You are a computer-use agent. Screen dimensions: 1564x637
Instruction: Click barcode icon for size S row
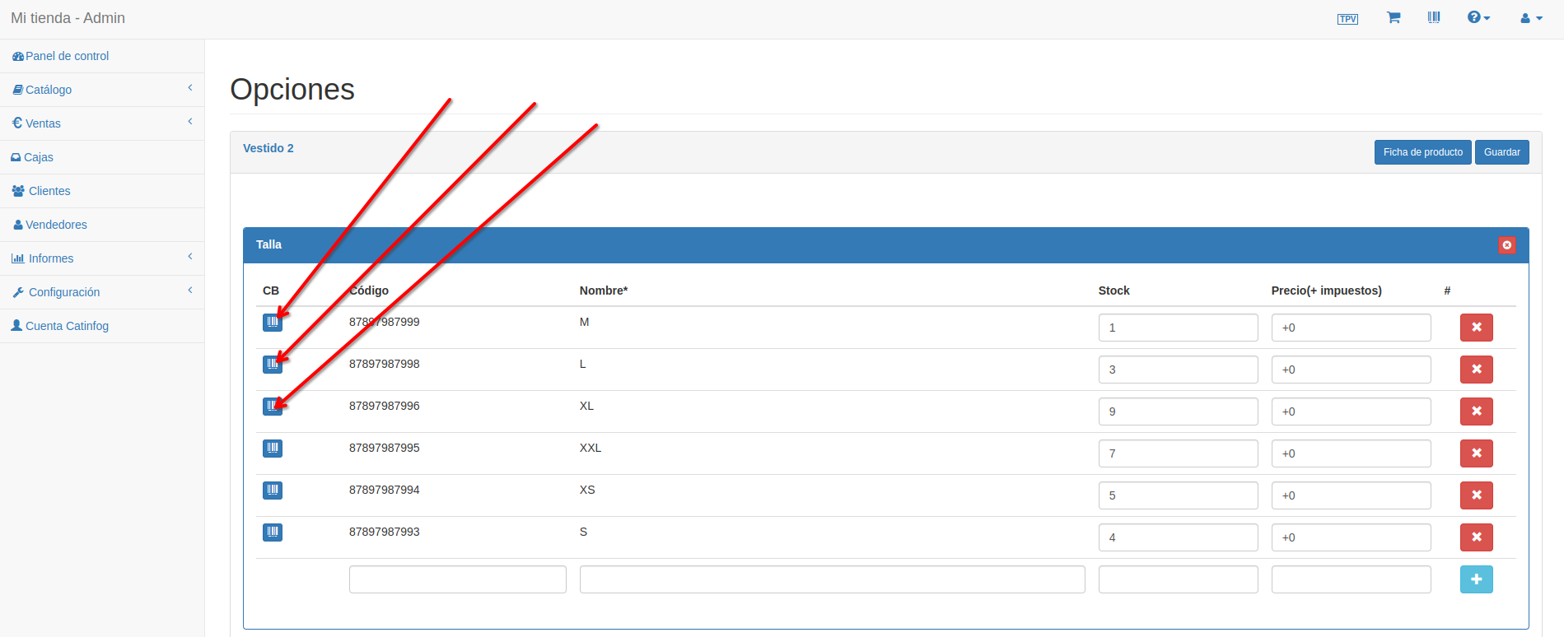[273, 532]
